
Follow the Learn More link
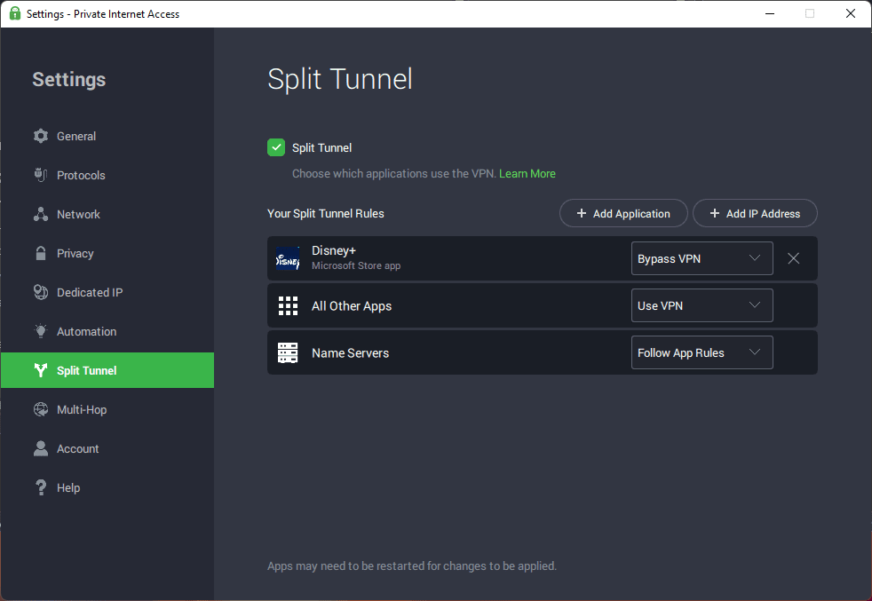click(x=527, y=173)
